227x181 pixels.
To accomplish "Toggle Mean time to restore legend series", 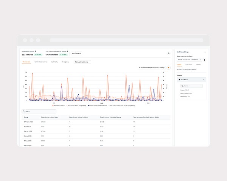I will point(59,106).
